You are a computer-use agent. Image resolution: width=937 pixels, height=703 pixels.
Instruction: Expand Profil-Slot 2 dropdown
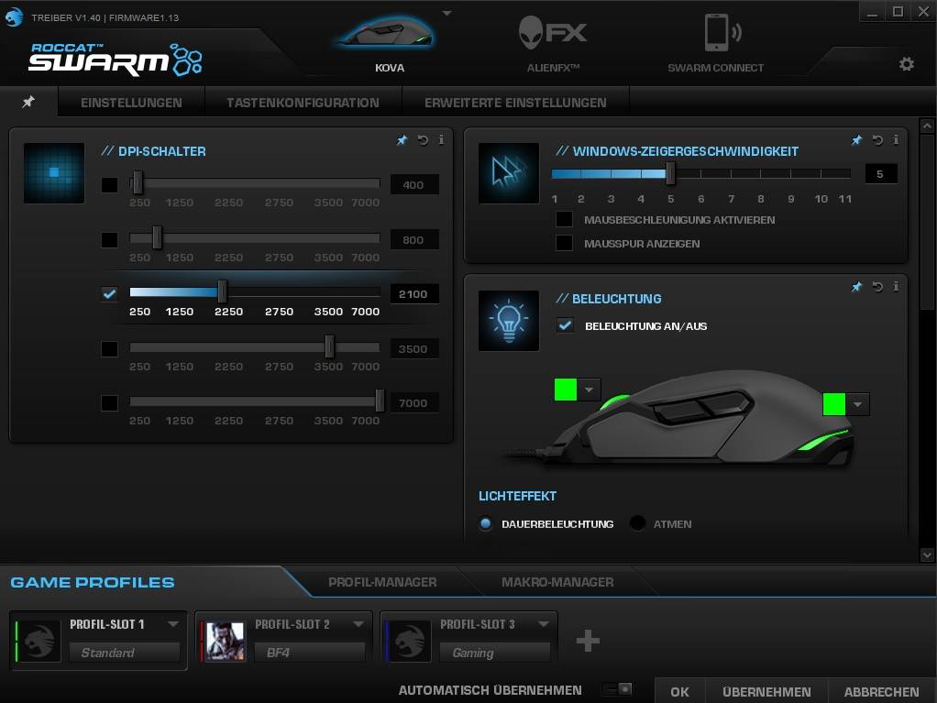pyautogui.click(x=358, y=624)
